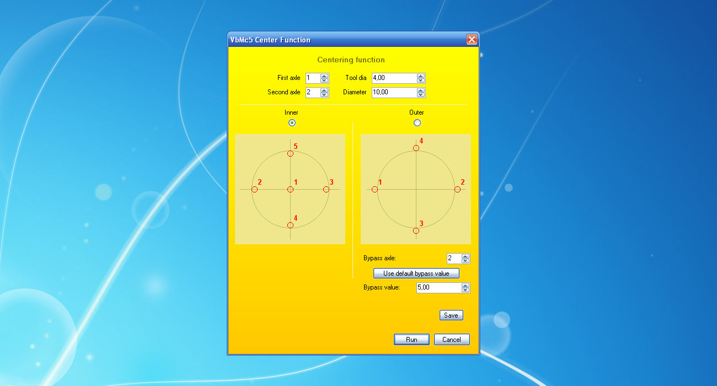Screen dimensions: 717x386
Task: Cancel the Center Function dialog
Action: pyautogui.click(x=452, y=340)
